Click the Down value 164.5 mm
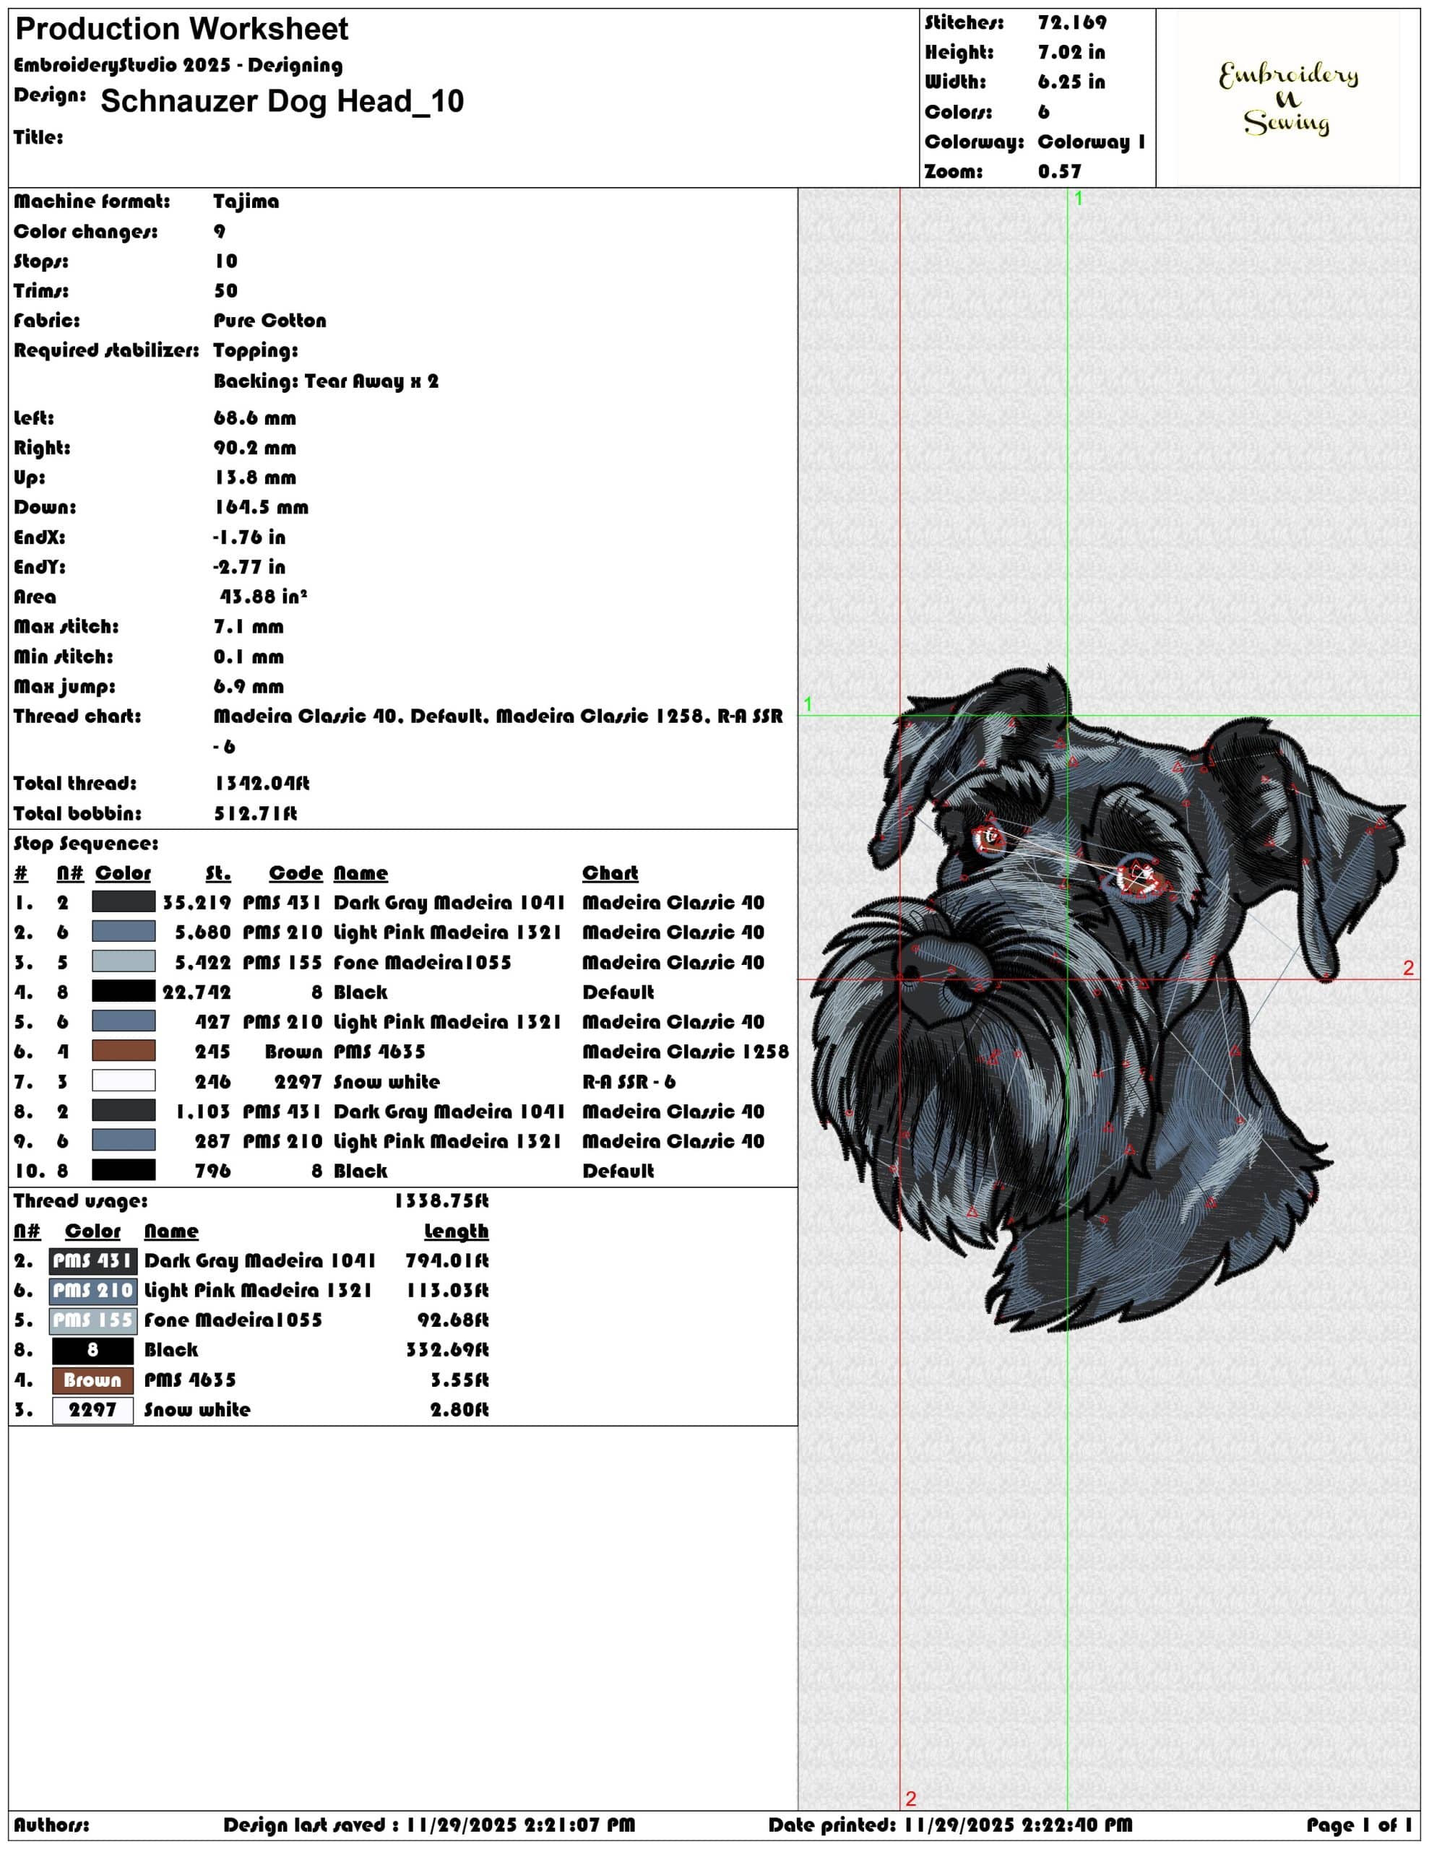Image resolution: width=1429 pixels, height=1849 pixels. click(x=261, y=508)
